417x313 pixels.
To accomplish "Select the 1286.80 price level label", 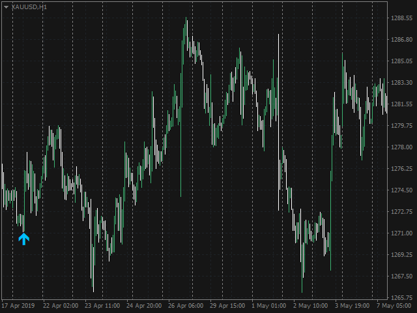I will [402, 40].
